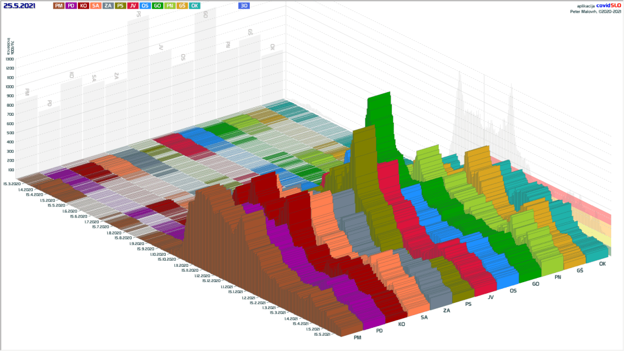Toggle the teal OK legend button
Screen dimensions: 624x351
(x=194, y=5)
